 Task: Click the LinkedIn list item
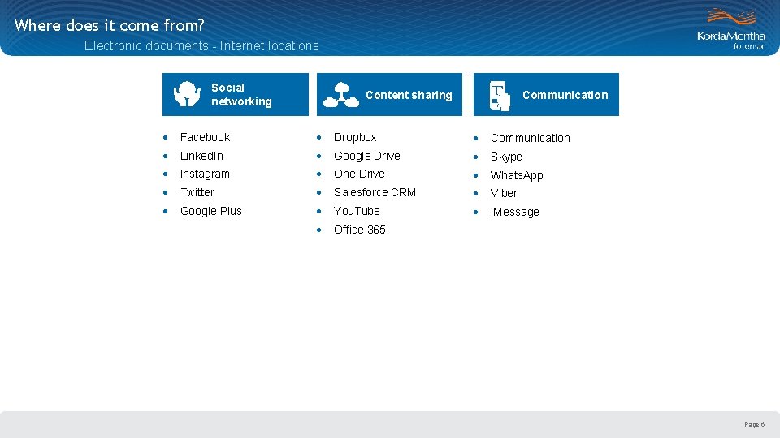click(x=201, y=156)
